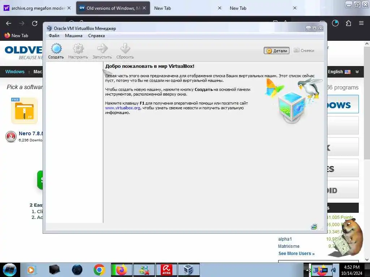The width and height of the screenshot is (370, 277).
Task: Expand the English language dropdown chevron
Action: pyautogui.click(x=357, y=72)
